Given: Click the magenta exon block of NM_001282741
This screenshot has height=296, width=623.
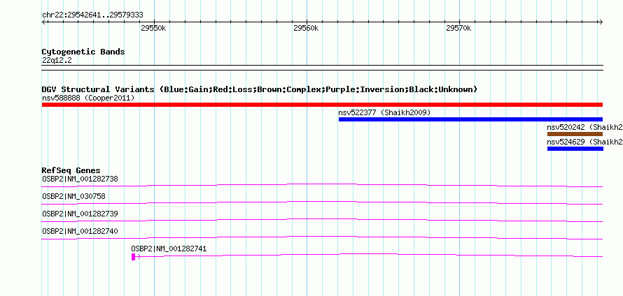Looking at the screenshot, I should tap(134, 257).
